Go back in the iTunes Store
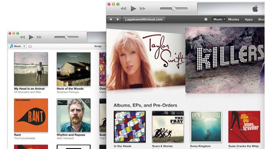The image size is (265, 149). click(x=111, y=19)
